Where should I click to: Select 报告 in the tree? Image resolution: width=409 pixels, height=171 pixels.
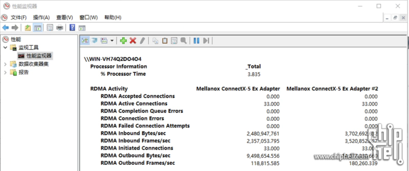[23, 72]
